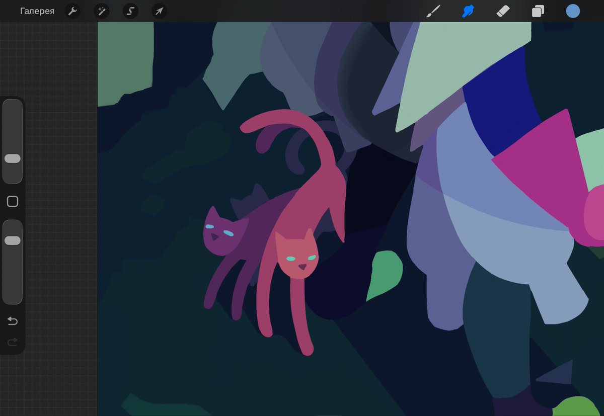
Task: Tap the square Modify button in sidebar
Action: [x=13, y=202]
